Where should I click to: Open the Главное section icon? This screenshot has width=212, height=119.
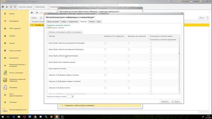click(x=5, y=14)
